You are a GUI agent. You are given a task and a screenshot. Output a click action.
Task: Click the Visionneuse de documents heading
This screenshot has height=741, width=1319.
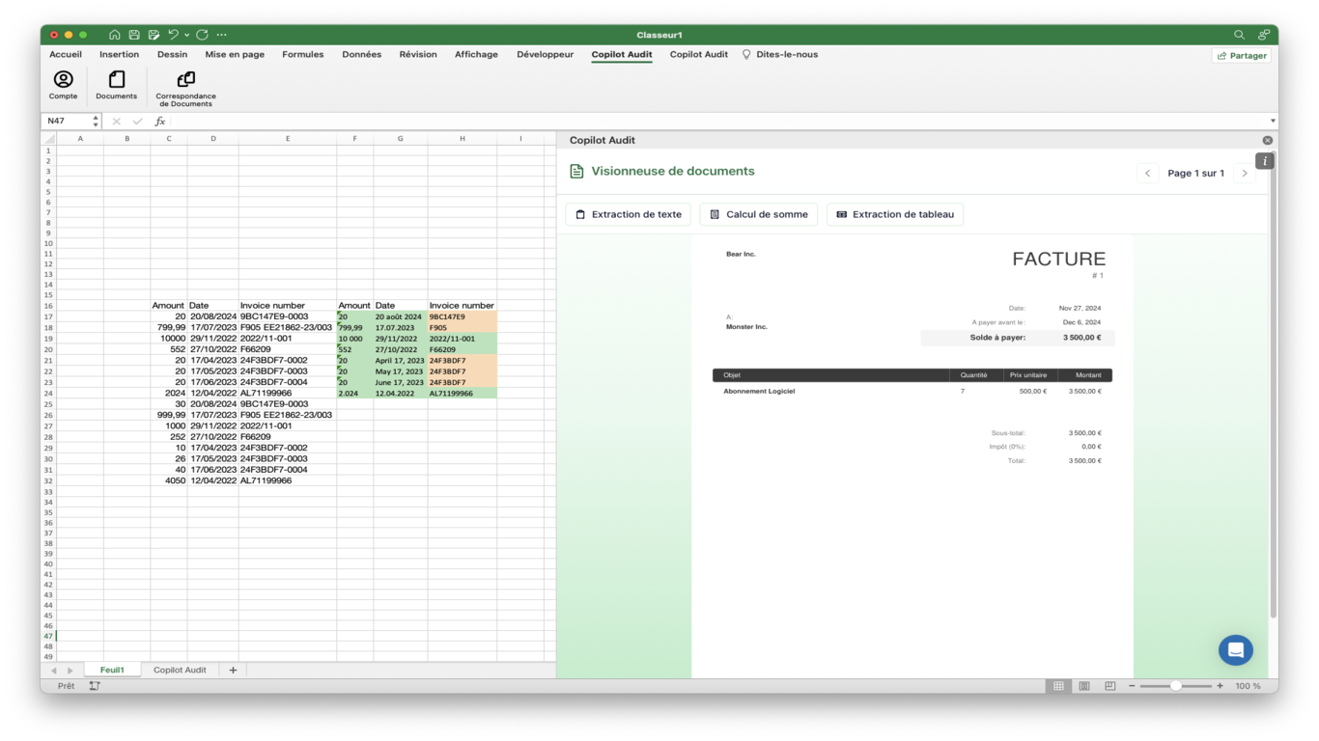tap(673, 172)
